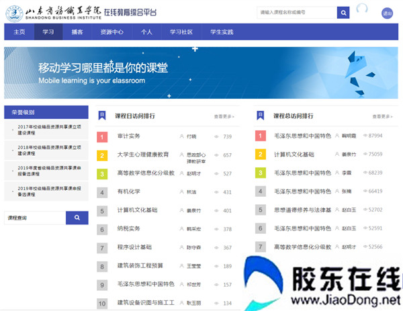
Task: Click teacher icon in 程序设计基础 row
Action: point(182,247)
